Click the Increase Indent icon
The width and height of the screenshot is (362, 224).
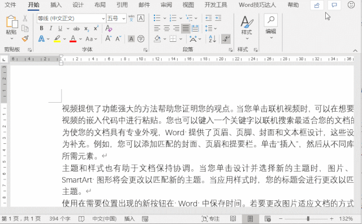coord(218,18)
